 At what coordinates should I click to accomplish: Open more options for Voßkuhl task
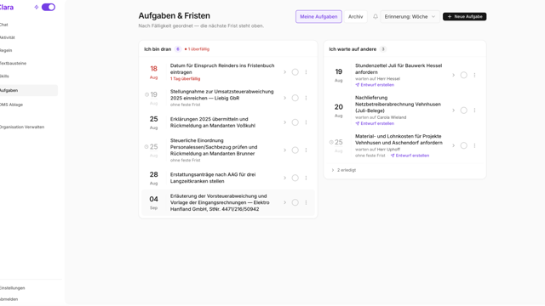click(x=306, y=122)
